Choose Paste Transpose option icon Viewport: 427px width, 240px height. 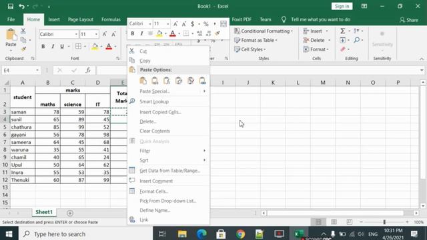tap(179, 81)
